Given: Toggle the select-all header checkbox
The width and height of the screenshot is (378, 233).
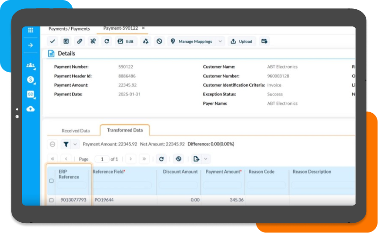Looking at the screenshot, I should click(51, 181).
